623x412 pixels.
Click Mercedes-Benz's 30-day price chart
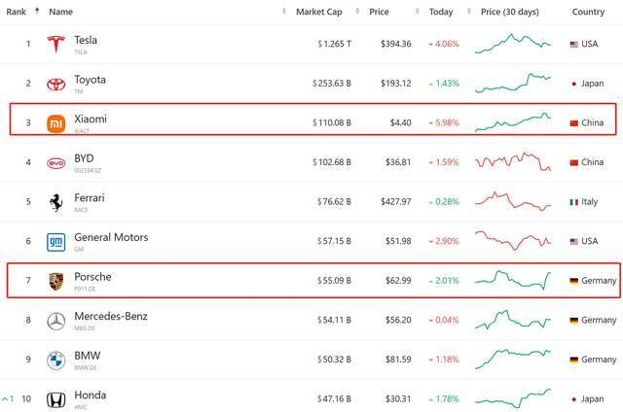tap(513, 320)
